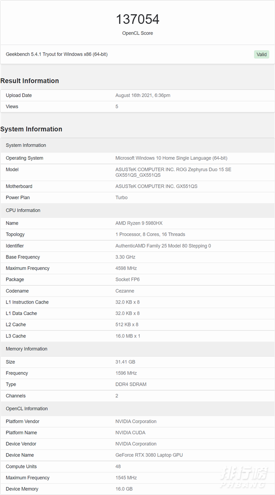Select the 3.30 GHz base frequency
The height and width of the screenshot is (495, 275).
[x=126, y=257]
